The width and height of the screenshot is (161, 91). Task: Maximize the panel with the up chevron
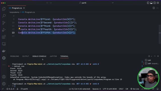155,56
